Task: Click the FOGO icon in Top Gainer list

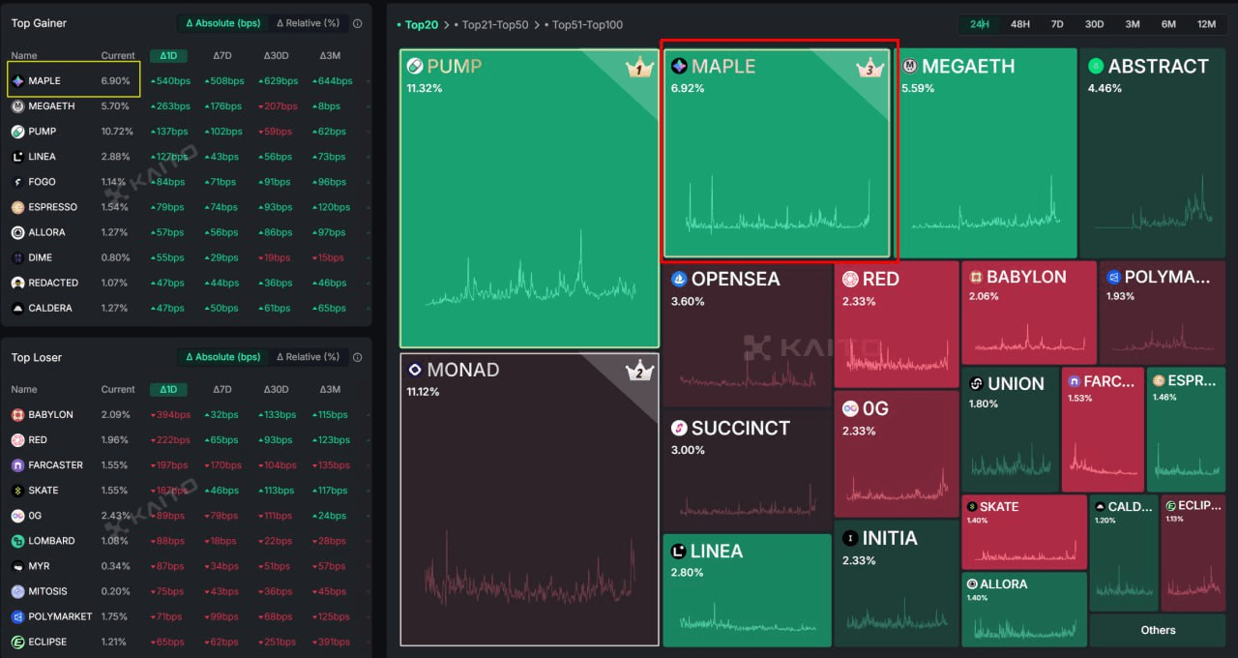Action: pos(18,181)
